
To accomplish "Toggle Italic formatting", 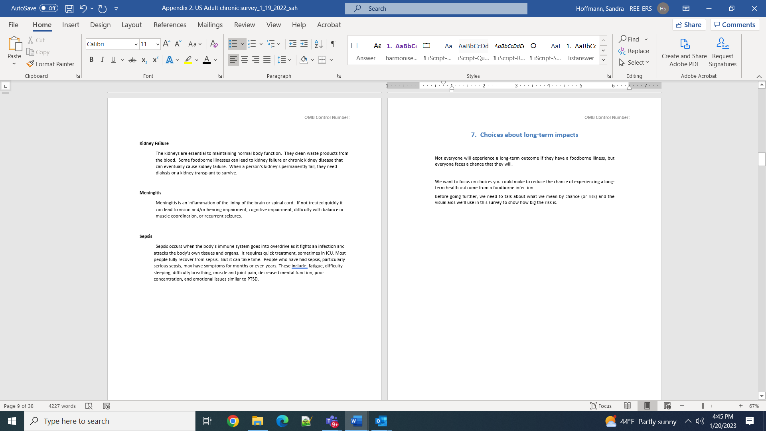I will pos(102,60).
